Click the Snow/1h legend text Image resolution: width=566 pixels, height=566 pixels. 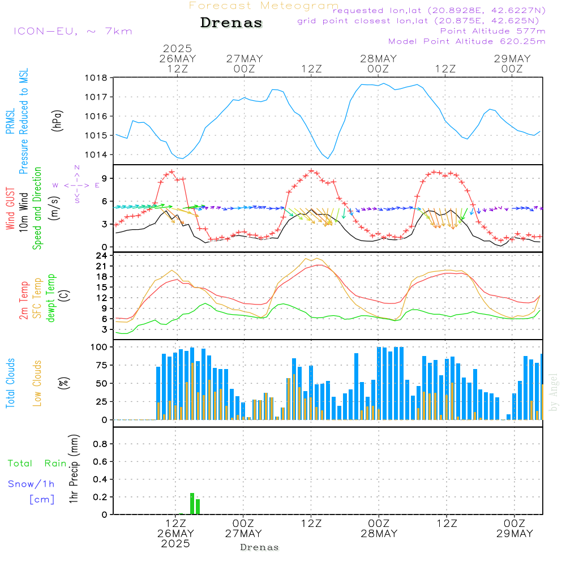tap(31, 484)
